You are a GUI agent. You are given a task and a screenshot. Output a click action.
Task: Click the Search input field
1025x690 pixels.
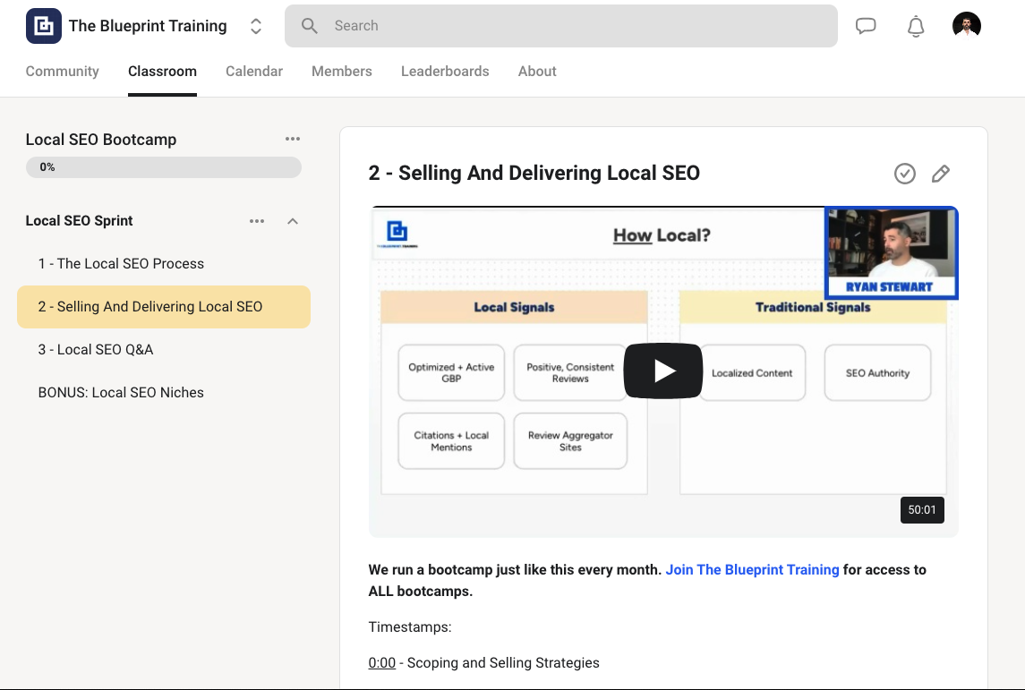(560, 26)
